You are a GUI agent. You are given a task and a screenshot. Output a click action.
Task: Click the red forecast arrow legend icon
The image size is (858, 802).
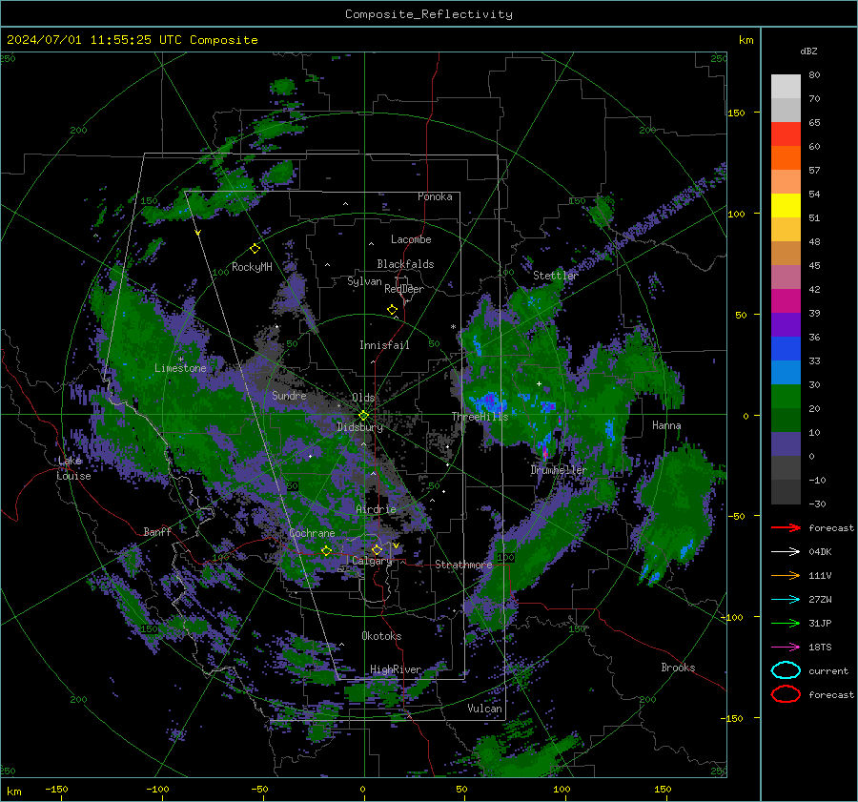[x=786, y=527]
